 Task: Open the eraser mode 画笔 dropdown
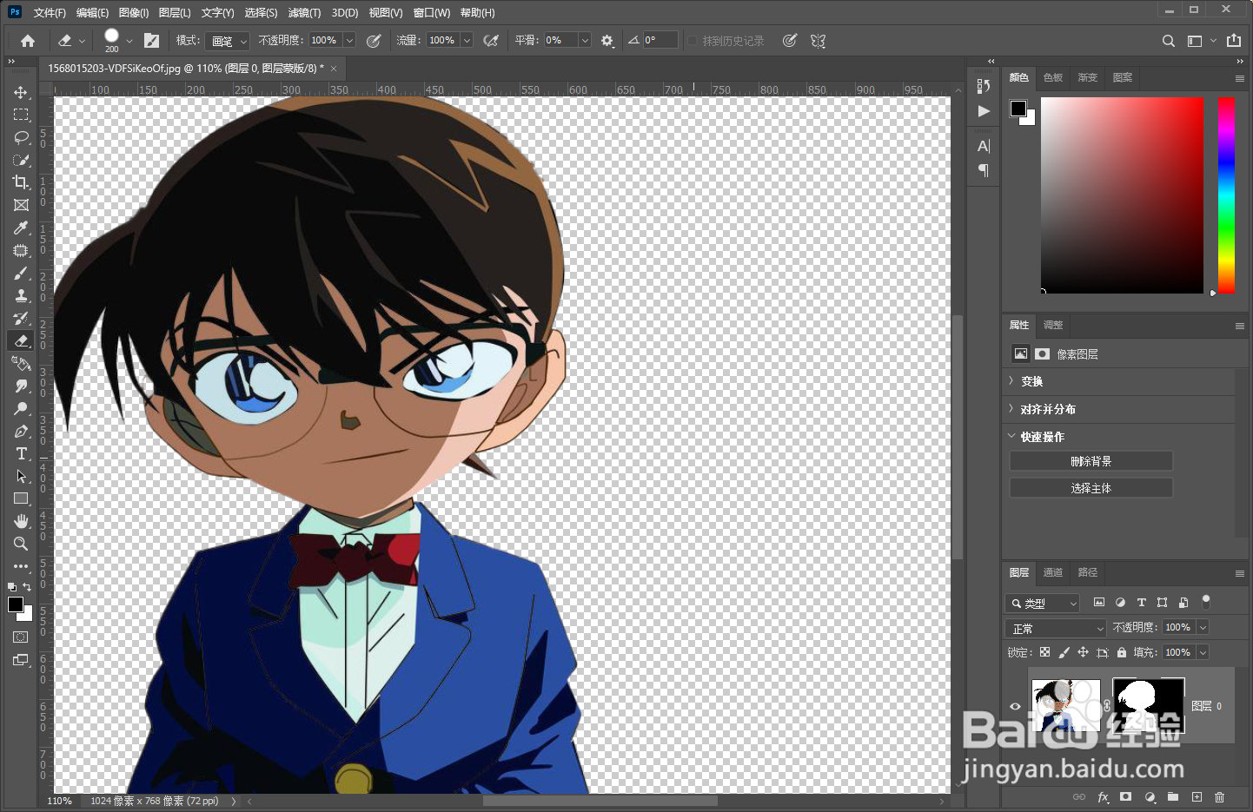[228, 41]
